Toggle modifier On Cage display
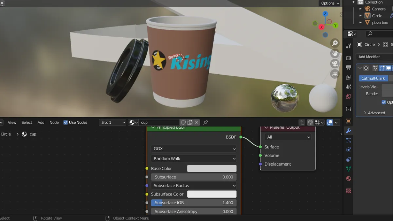The image size is (393, 221). (376, 68)
